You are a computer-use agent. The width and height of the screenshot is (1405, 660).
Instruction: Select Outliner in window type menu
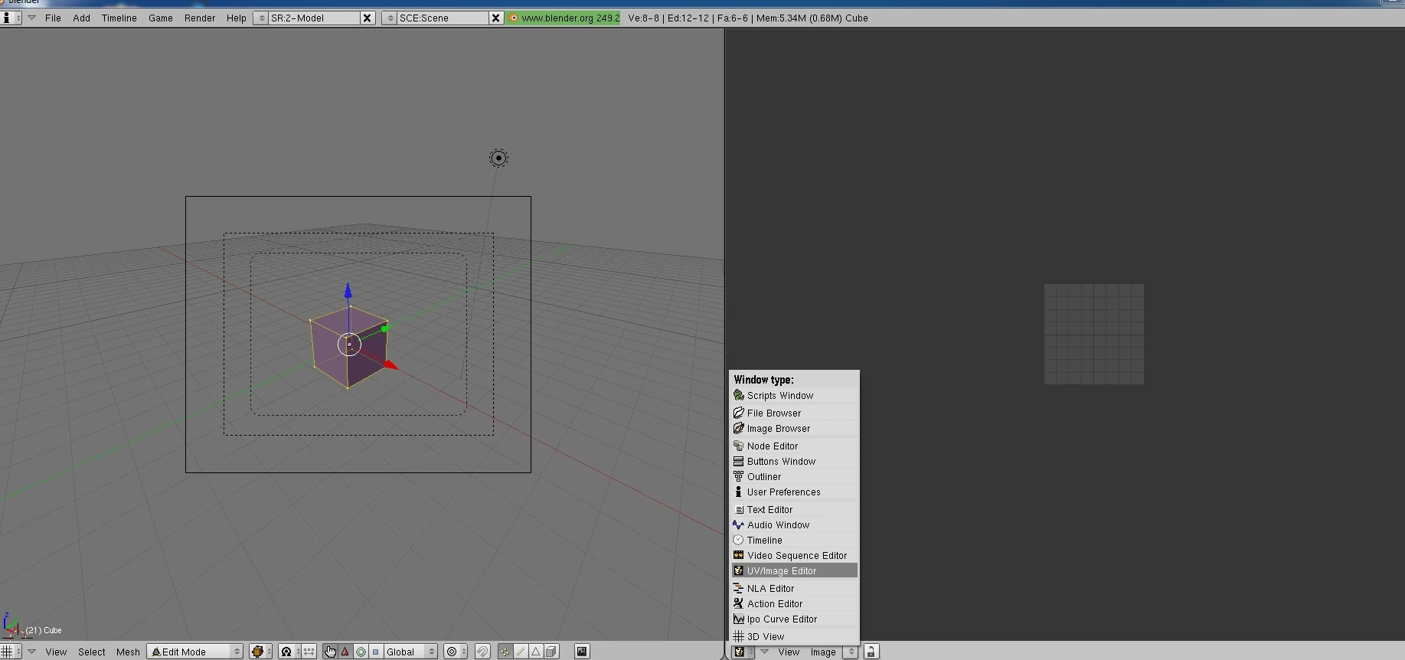click(x=795, y=477)
